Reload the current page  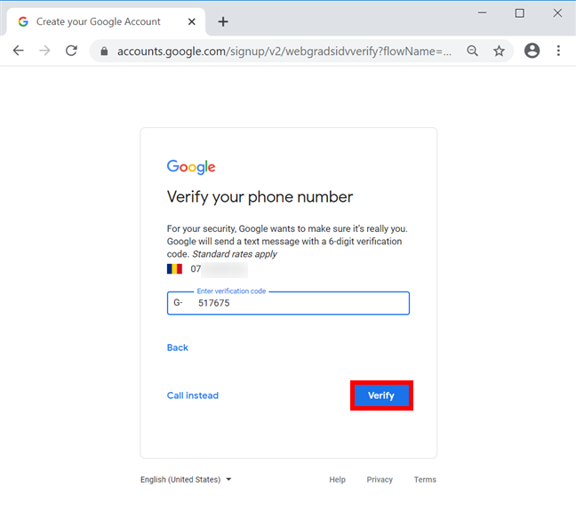71,52
